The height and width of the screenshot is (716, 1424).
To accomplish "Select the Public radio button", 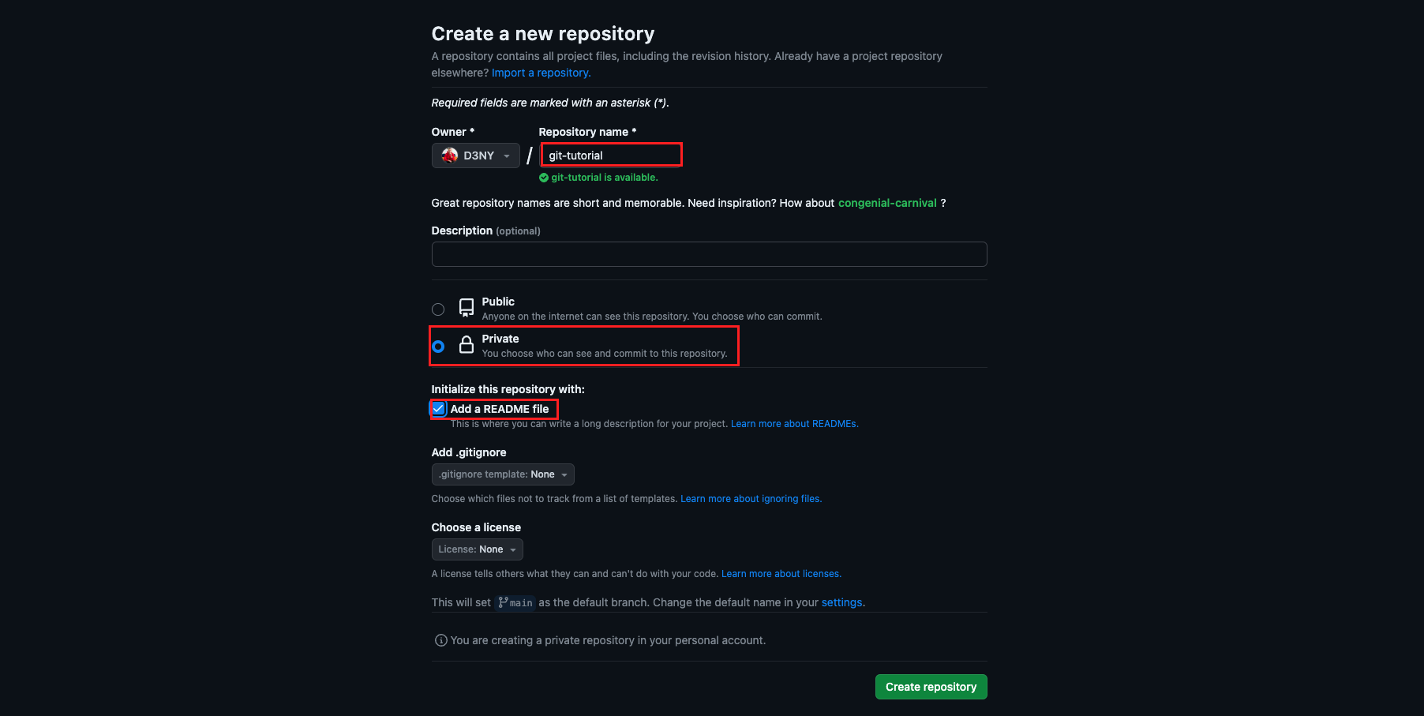I will pos(439,309).
